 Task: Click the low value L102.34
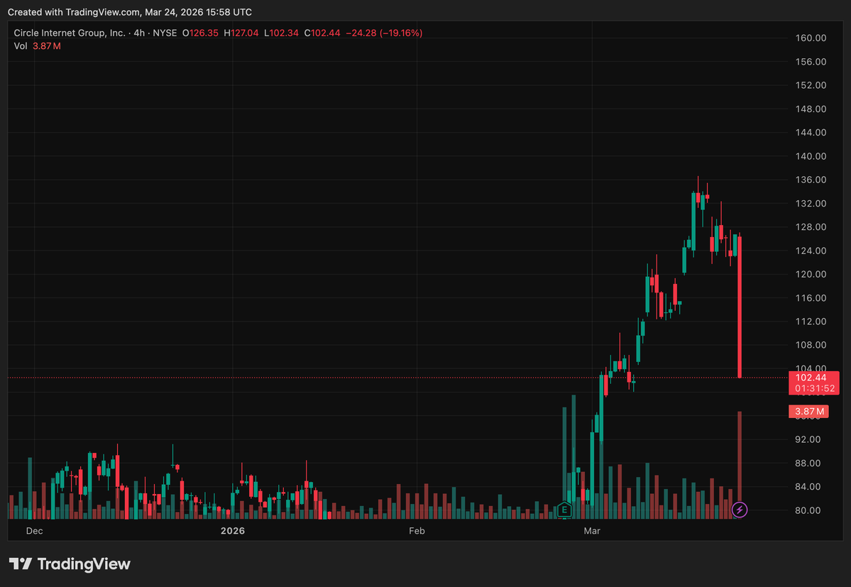point(281,33)
